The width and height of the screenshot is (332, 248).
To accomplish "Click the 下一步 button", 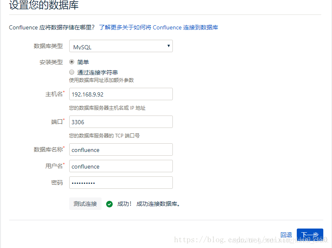I will [x=310, y=235].
